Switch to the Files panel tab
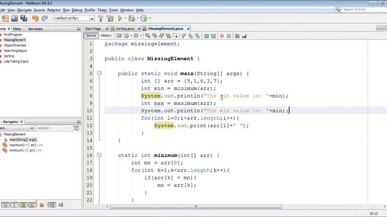 (17, 29)
